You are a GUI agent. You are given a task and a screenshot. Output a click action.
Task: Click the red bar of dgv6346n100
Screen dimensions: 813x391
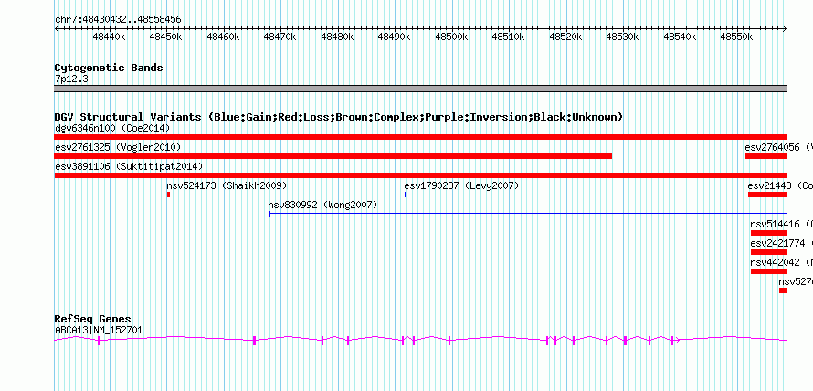(x=421, y=137)
